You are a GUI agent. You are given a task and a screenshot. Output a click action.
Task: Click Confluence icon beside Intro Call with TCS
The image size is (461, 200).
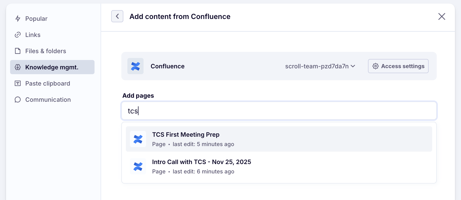tap(138, 166)
